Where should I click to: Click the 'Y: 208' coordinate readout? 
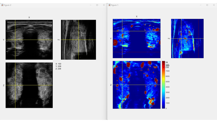[x=58, y=66]
